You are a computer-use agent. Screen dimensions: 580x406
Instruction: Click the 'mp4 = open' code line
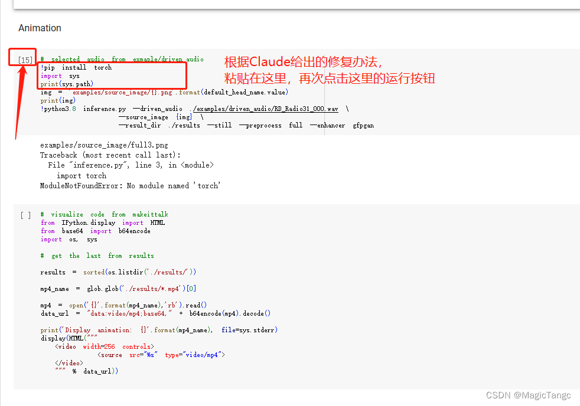click(x=123, y=305)
